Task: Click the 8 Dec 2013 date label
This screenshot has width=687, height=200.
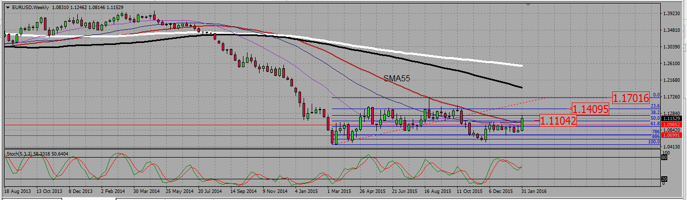Action: [81, 192]
